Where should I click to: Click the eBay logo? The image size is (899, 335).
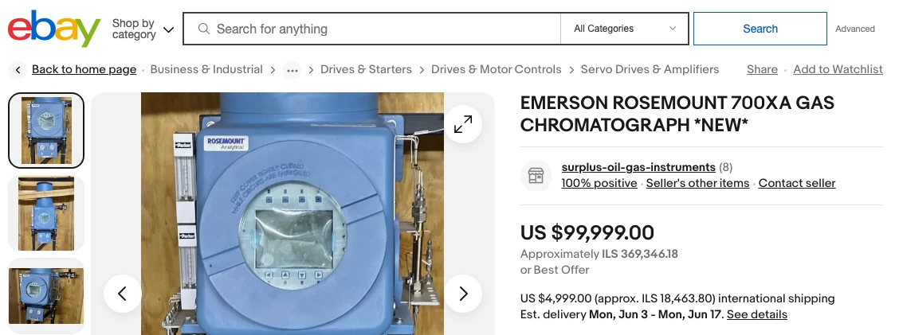[x=54, y=29]
